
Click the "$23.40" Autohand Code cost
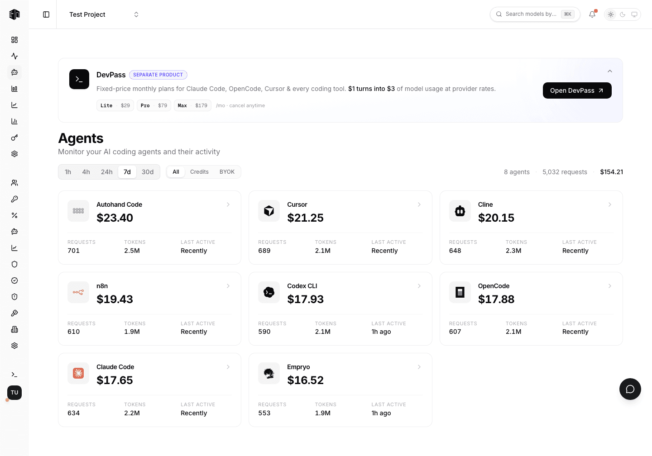(x=115, y=218)
